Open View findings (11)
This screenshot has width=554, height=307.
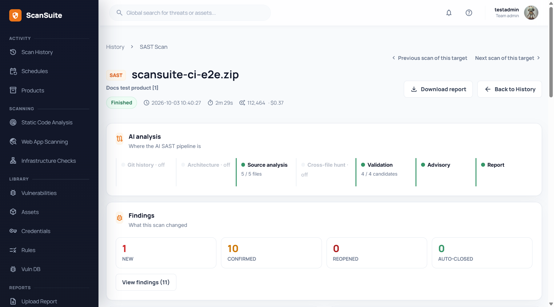coord(146,282)
